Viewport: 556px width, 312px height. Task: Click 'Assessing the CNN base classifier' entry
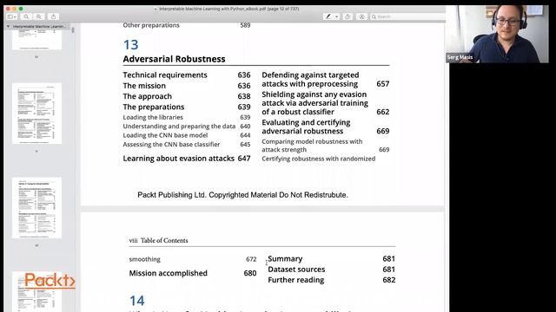tap(171, 145)
